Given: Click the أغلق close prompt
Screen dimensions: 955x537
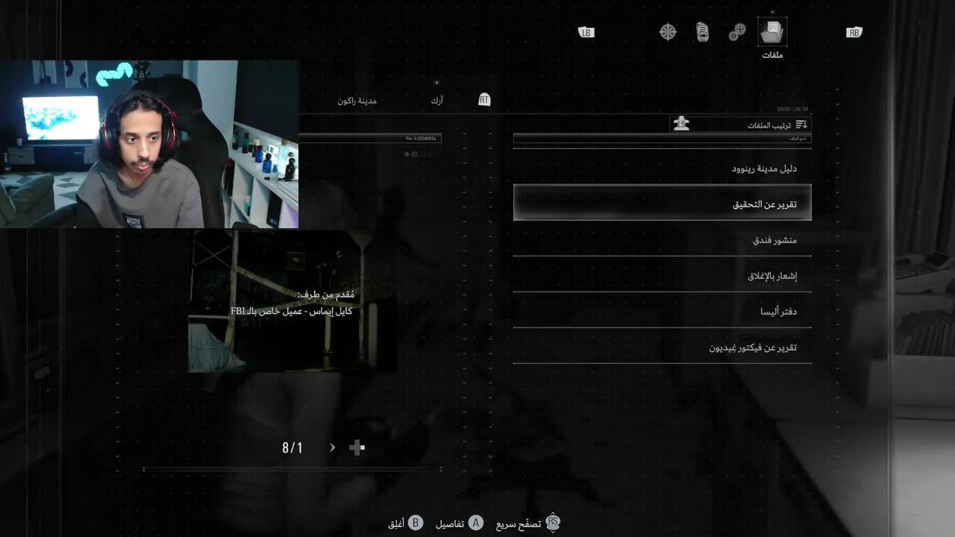Looking at the screenshot, I should [396, 524].
